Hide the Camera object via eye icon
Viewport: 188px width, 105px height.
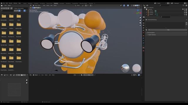click(x=185, y=11)
